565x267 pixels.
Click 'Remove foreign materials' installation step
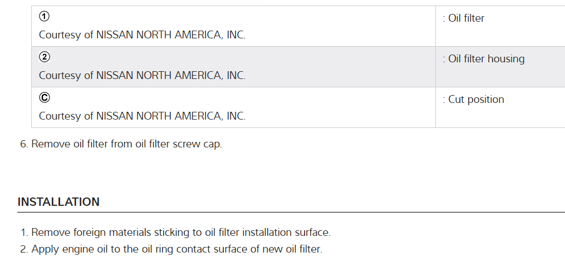180,233
